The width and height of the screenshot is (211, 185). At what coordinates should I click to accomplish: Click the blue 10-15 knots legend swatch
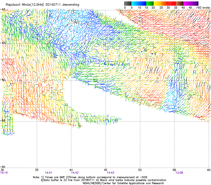pyautogui.click(x=143, y=3)
